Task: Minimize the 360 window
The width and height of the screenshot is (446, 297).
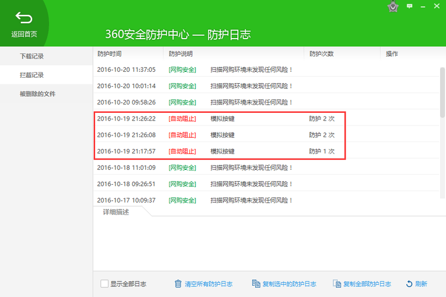Action: click(423, 7)
